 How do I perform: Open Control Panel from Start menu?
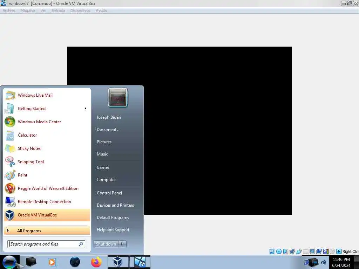[x=109, y=193]
